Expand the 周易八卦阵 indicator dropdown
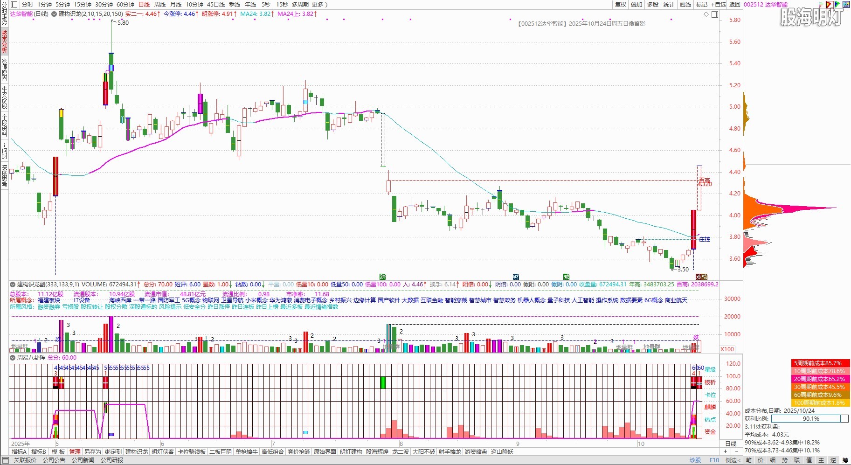851x465 pixels. (x=13, y=358)
